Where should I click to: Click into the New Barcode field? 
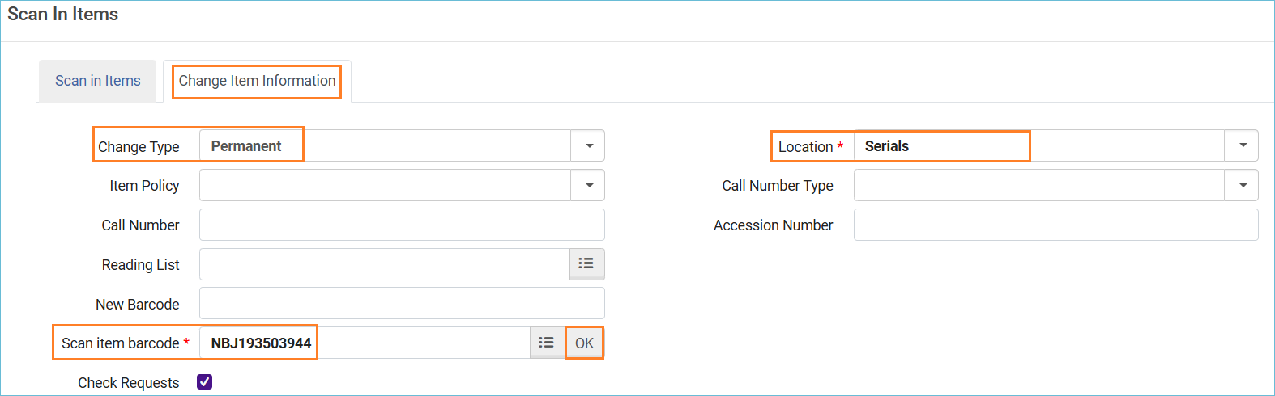tap(402, 303)
